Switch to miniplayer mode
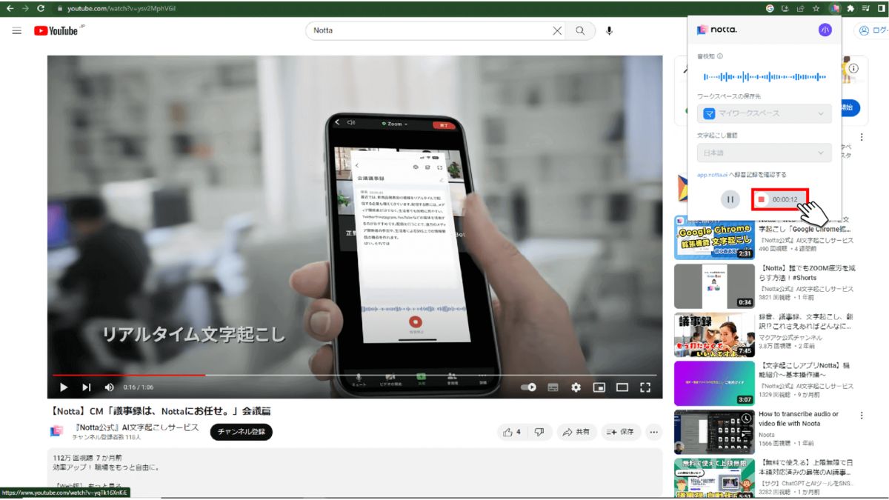The height and width of the screenshot is (500, 889). 599,387
